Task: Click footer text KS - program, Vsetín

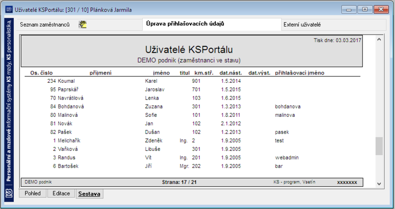Action: click(294, 182)
